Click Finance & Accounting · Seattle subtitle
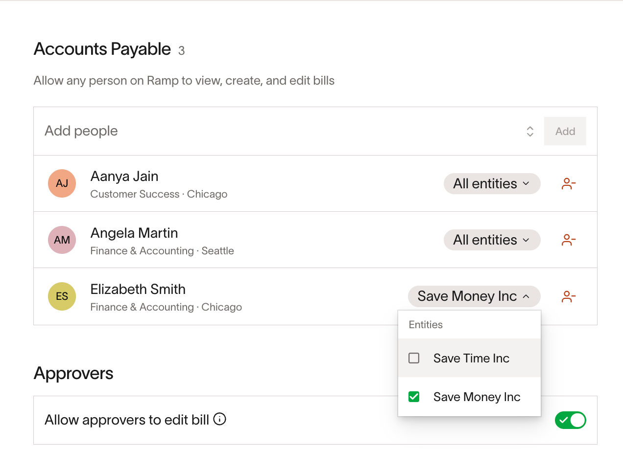 tap(162, 251)
